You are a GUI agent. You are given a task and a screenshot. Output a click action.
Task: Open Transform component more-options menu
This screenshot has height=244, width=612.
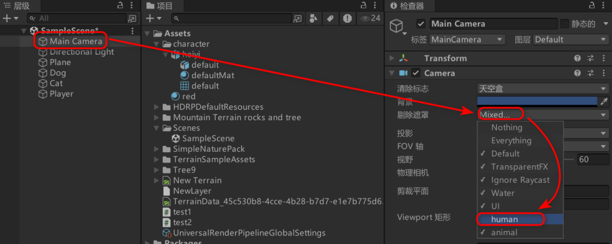coord(604,58)
